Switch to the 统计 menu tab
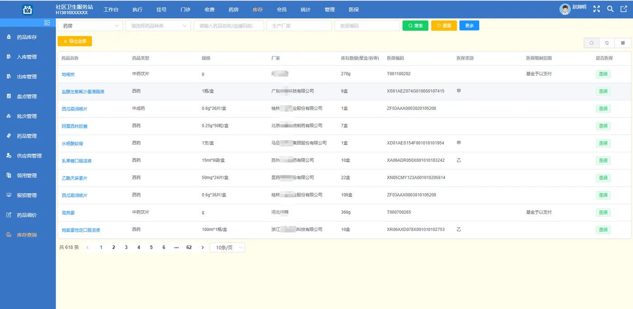Image resolution: width=633 pixels, height=309 pixels. (x=305, y=9)
